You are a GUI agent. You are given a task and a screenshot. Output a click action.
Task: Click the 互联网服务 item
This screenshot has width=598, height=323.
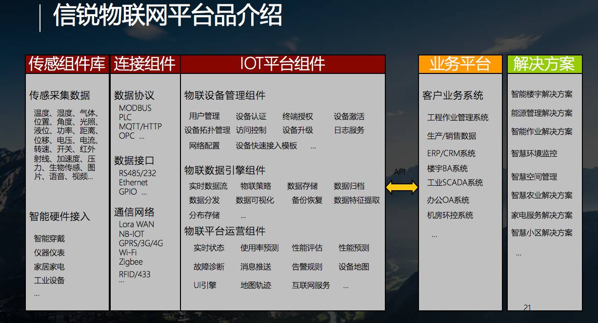coord(311,285)
